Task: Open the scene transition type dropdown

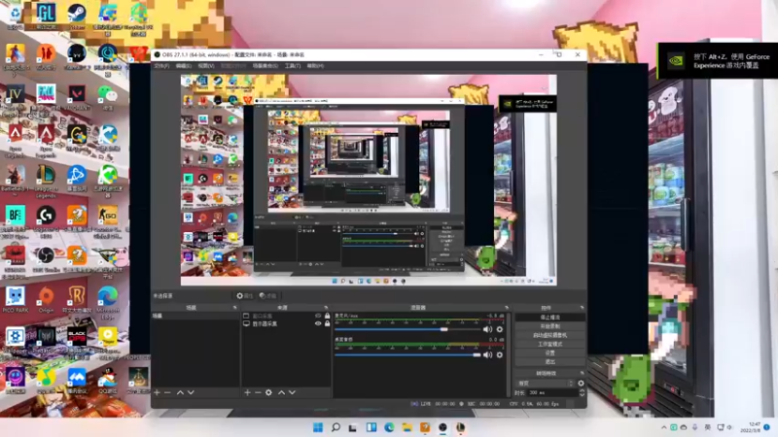Action: pyautogui.click(x=545, y=383)
